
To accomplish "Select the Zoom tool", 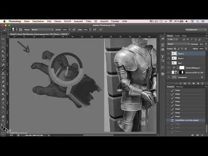I will click(x=3, y=120).
